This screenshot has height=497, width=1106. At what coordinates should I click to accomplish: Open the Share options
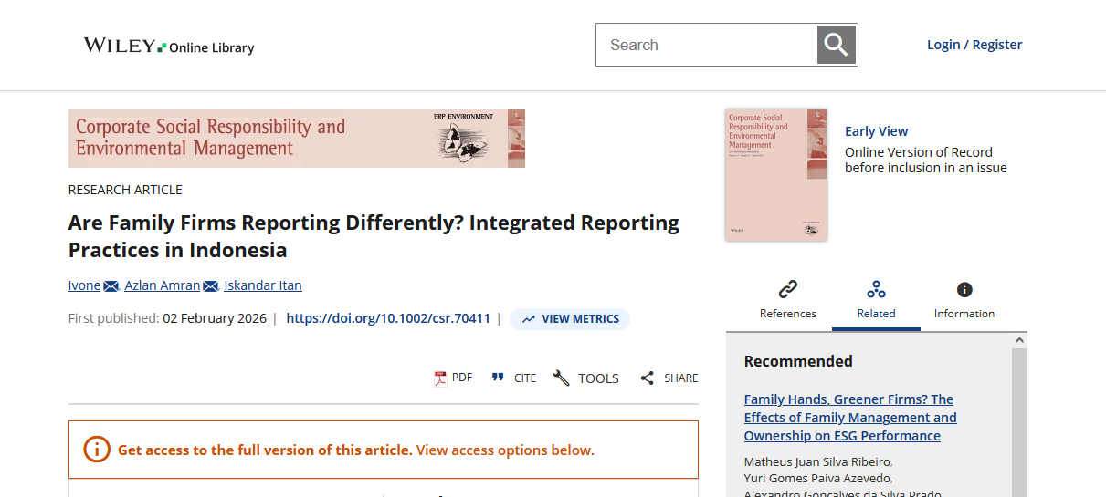point(669,378)
